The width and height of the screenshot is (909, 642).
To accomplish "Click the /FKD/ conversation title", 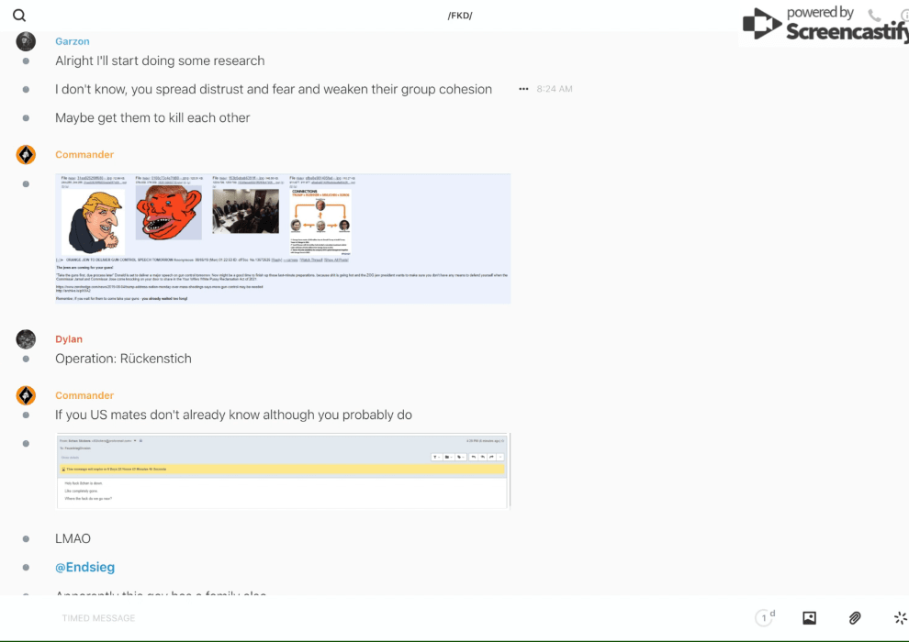I will coord(459,16).
